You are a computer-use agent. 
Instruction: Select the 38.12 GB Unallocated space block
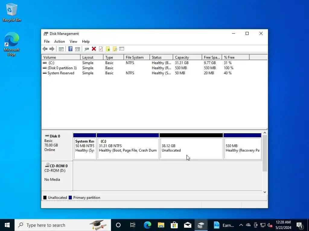pos(191,146)
